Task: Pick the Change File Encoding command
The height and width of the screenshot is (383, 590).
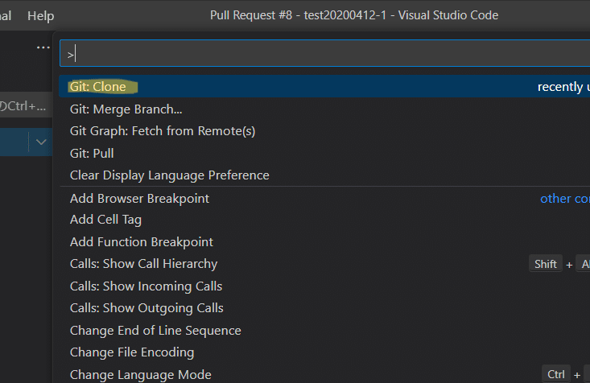Action: [x=132, y=352]
